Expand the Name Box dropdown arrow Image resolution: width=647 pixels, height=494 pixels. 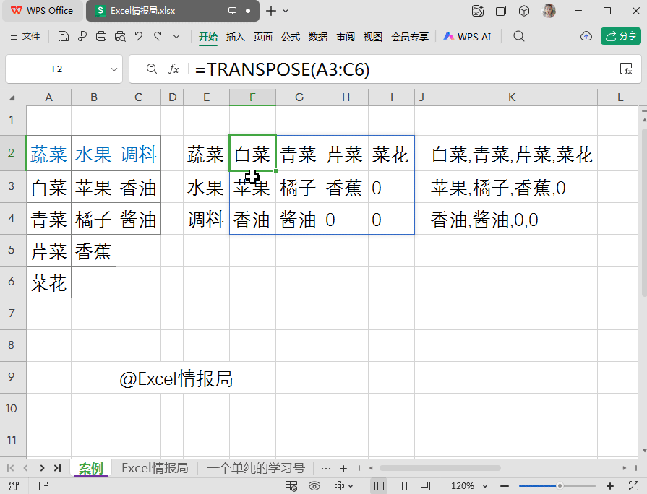(114, 69)
